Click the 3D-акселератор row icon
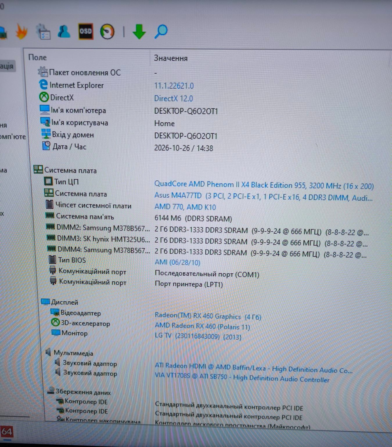 pyautogui.click(x=55, y=322)
